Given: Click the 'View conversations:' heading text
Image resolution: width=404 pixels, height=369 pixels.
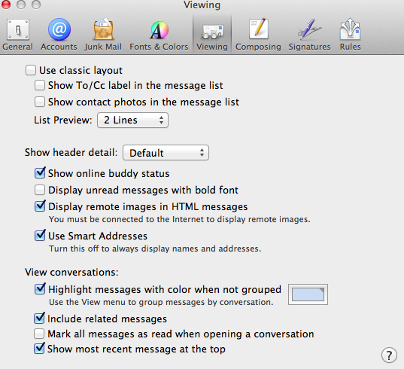Looking at the screenshot, I should click(x=71, y=272).
